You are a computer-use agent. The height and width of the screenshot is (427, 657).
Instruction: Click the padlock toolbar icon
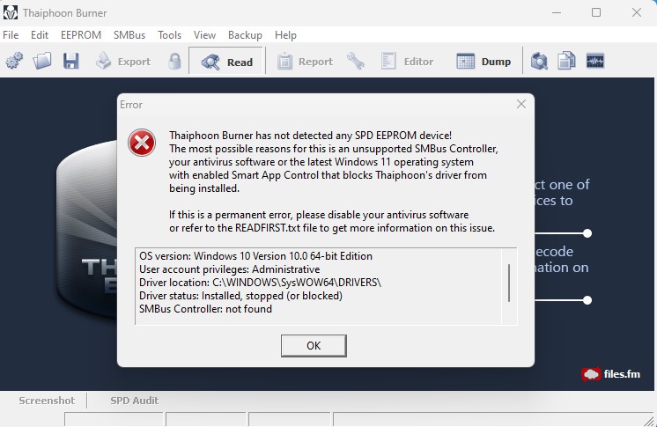click(x=174, y=61)
